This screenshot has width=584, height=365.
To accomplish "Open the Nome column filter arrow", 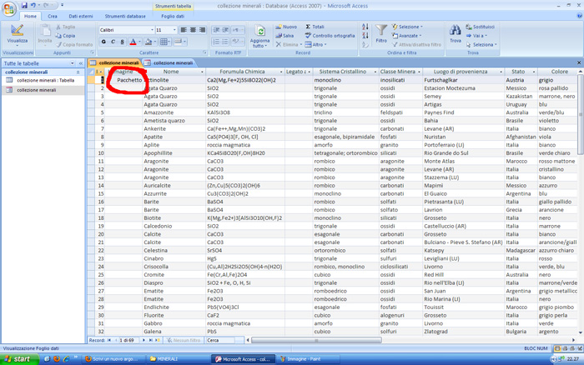I will (x=202, y=72).
